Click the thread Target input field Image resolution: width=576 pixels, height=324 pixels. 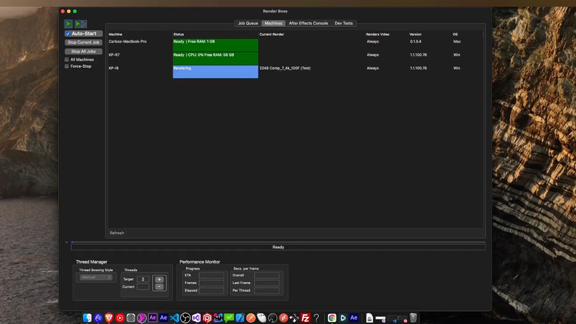143,279
